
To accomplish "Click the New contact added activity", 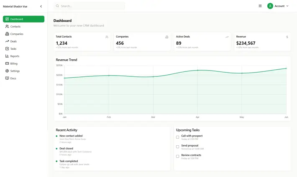I will [x=71, y=136].
